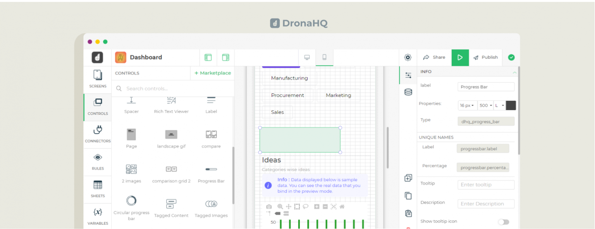Select the Sheets tab in the left sidebar
The width and height of the screenshot is (595, 229).
coord(97,189)
